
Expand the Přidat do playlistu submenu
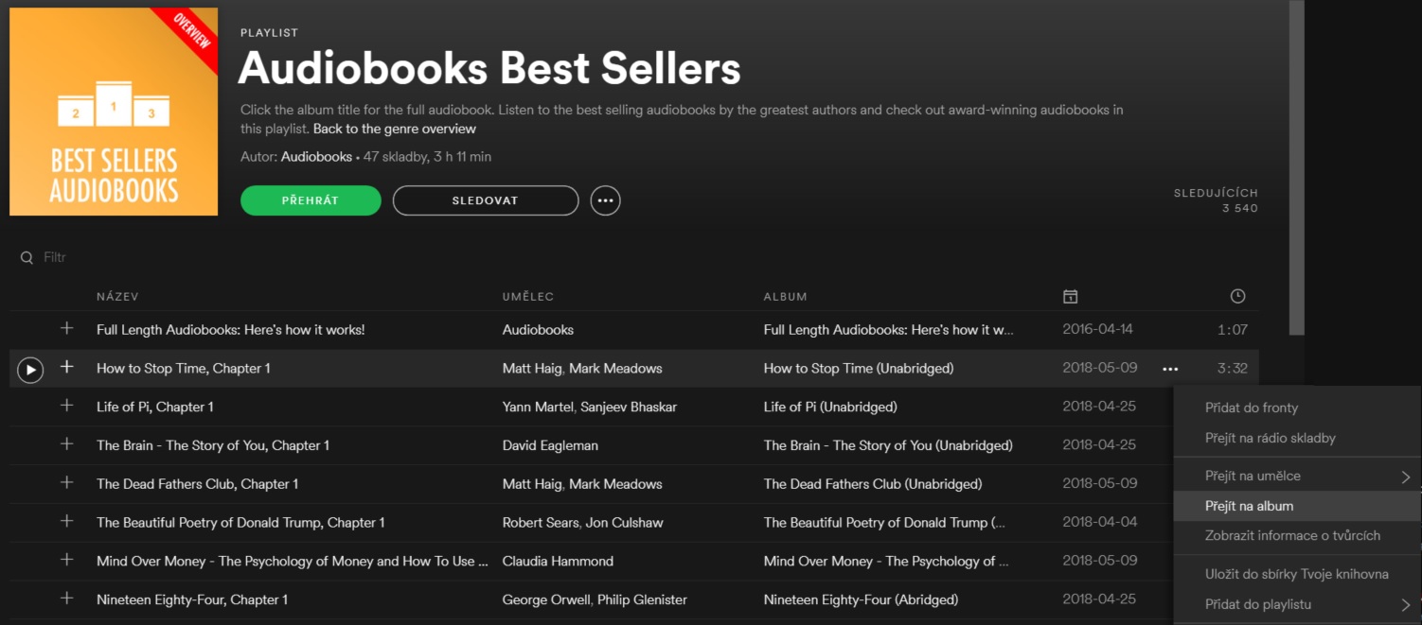point(1406,605)
